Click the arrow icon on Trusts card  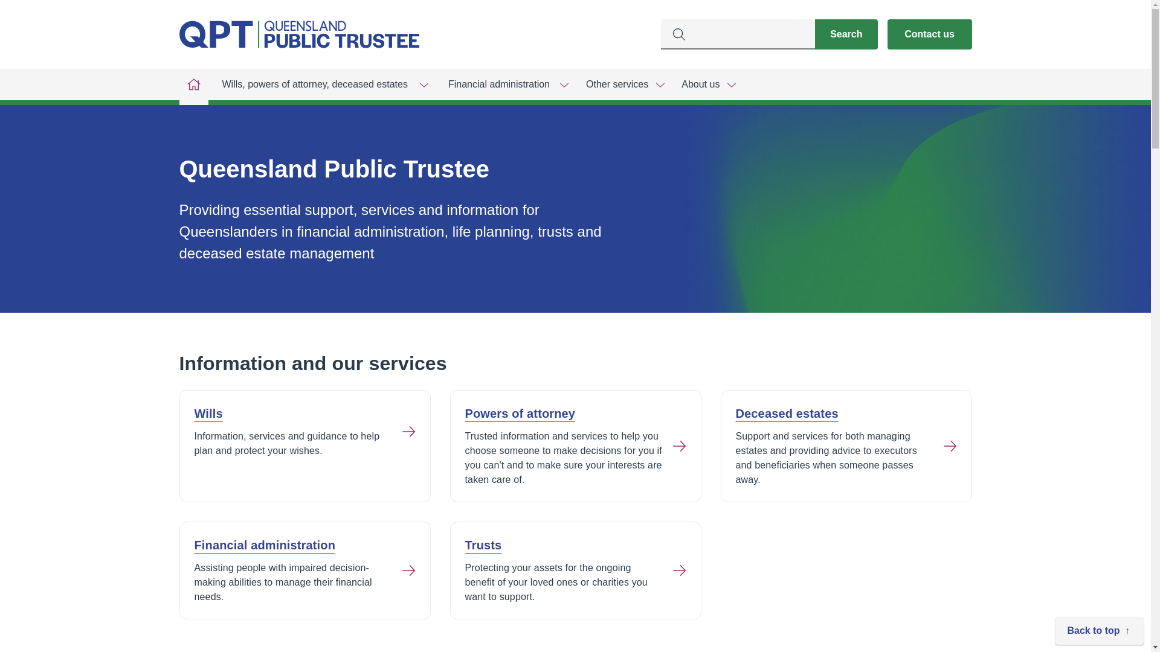679,570
